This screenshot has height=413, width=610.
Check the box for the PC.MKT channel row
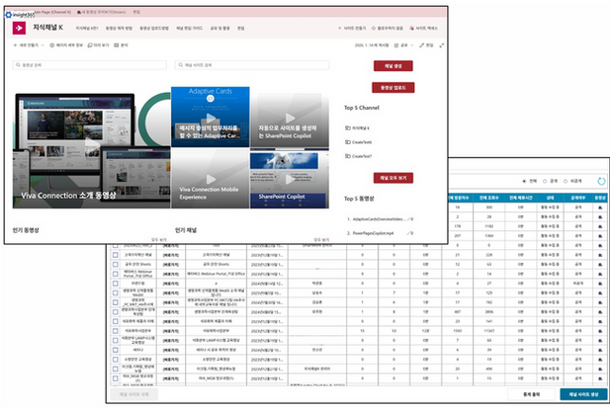pyautogui.click(x=116, y=302)
